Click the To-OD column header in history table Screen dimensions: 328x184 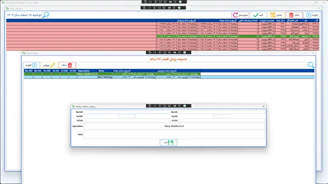[47, 71]
